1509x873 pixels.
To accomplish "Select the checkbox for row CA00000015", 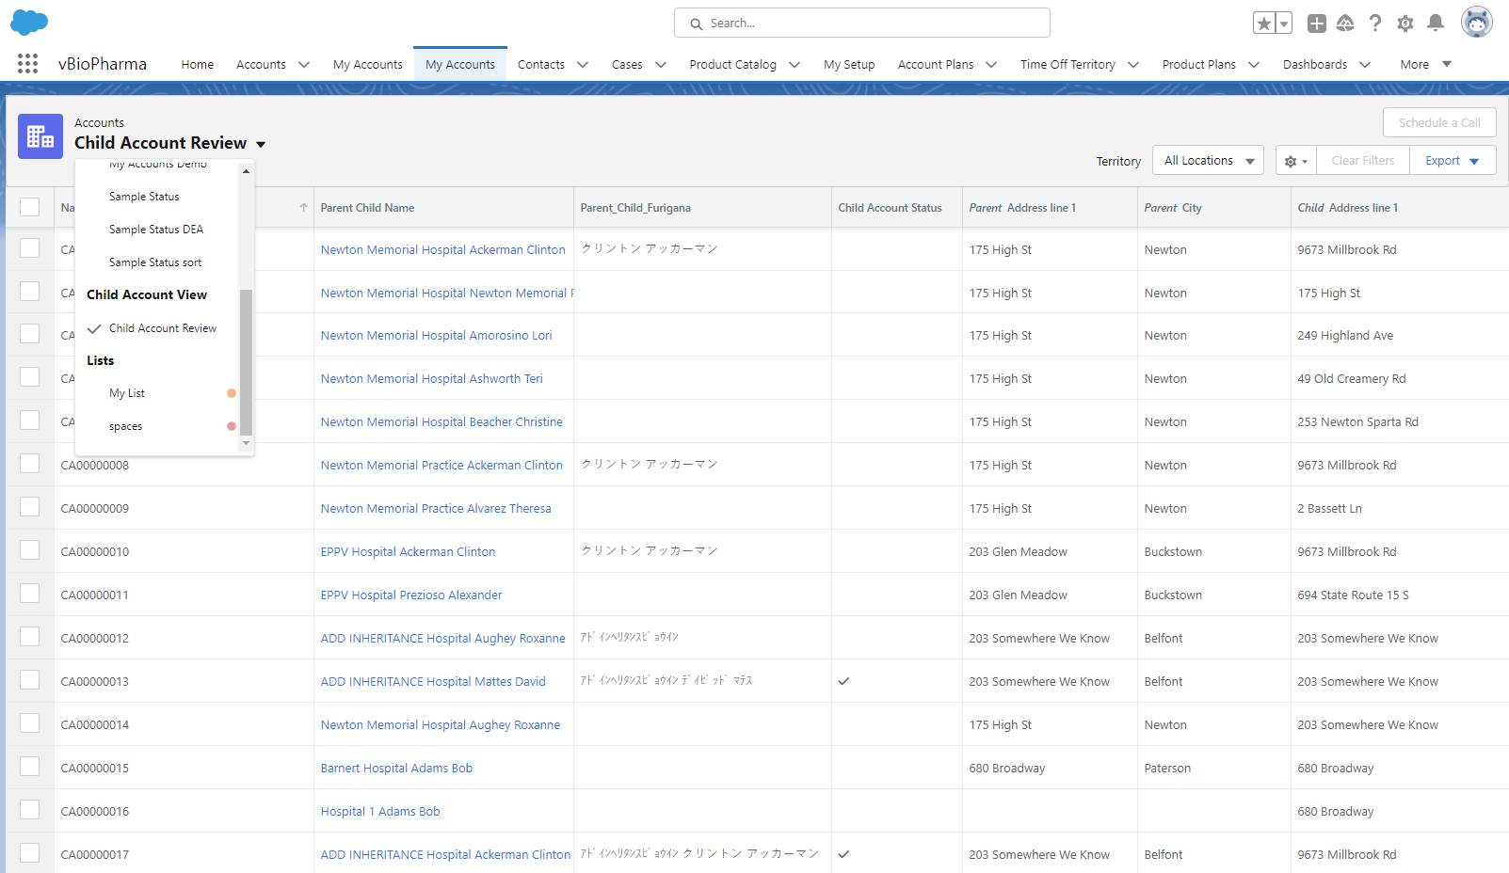I will [30, 768].
